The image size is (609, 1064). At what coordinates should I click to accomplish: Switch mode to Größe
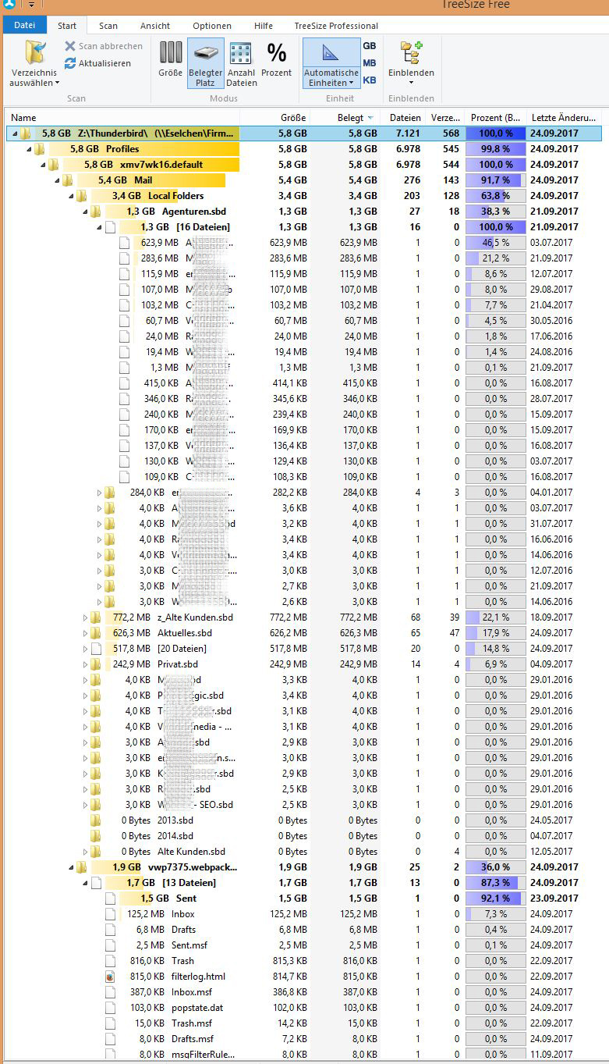click(170, 59)
